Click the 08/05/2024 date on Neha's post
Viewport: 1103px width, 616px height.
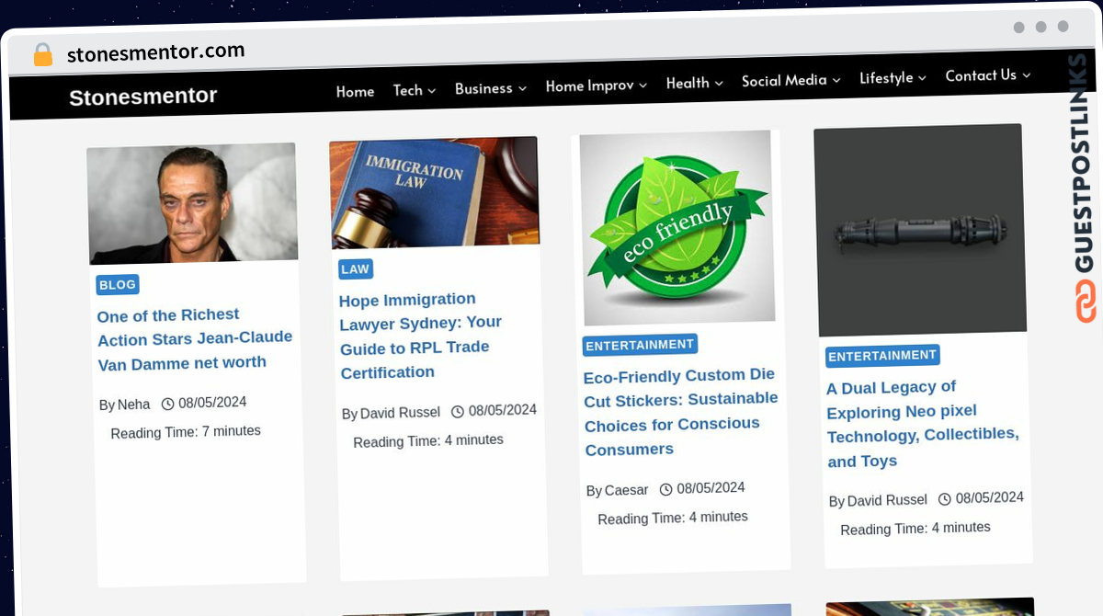pos(212,403)
